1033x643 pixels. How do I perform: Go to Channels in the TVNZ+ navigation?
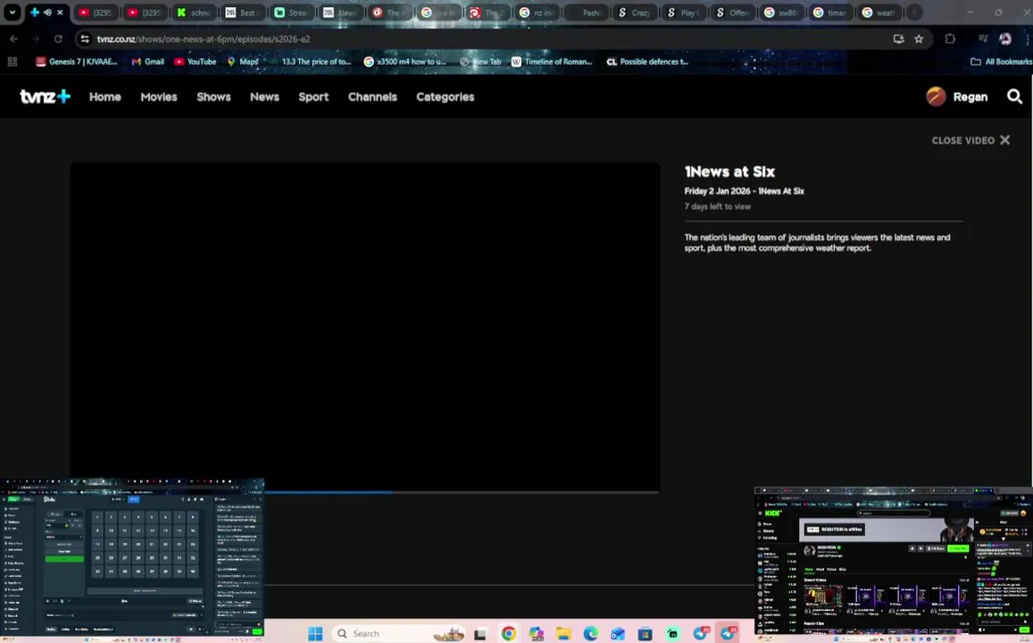tap(372, 96)
